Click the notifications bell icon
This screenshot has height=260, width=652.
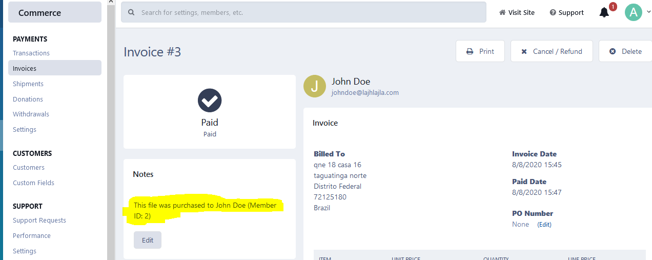tap(604, 13)
